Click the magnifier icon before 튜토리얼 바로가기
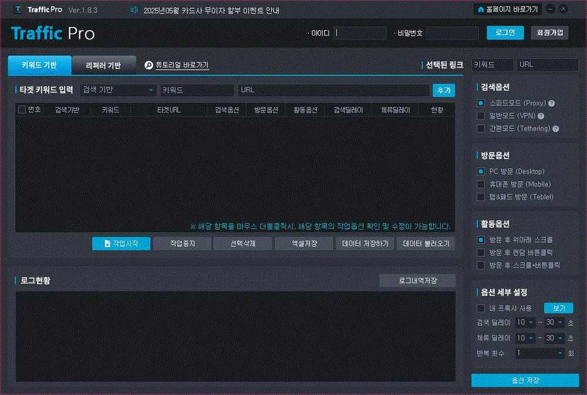587x395 pixels. (x=149, y=66)
